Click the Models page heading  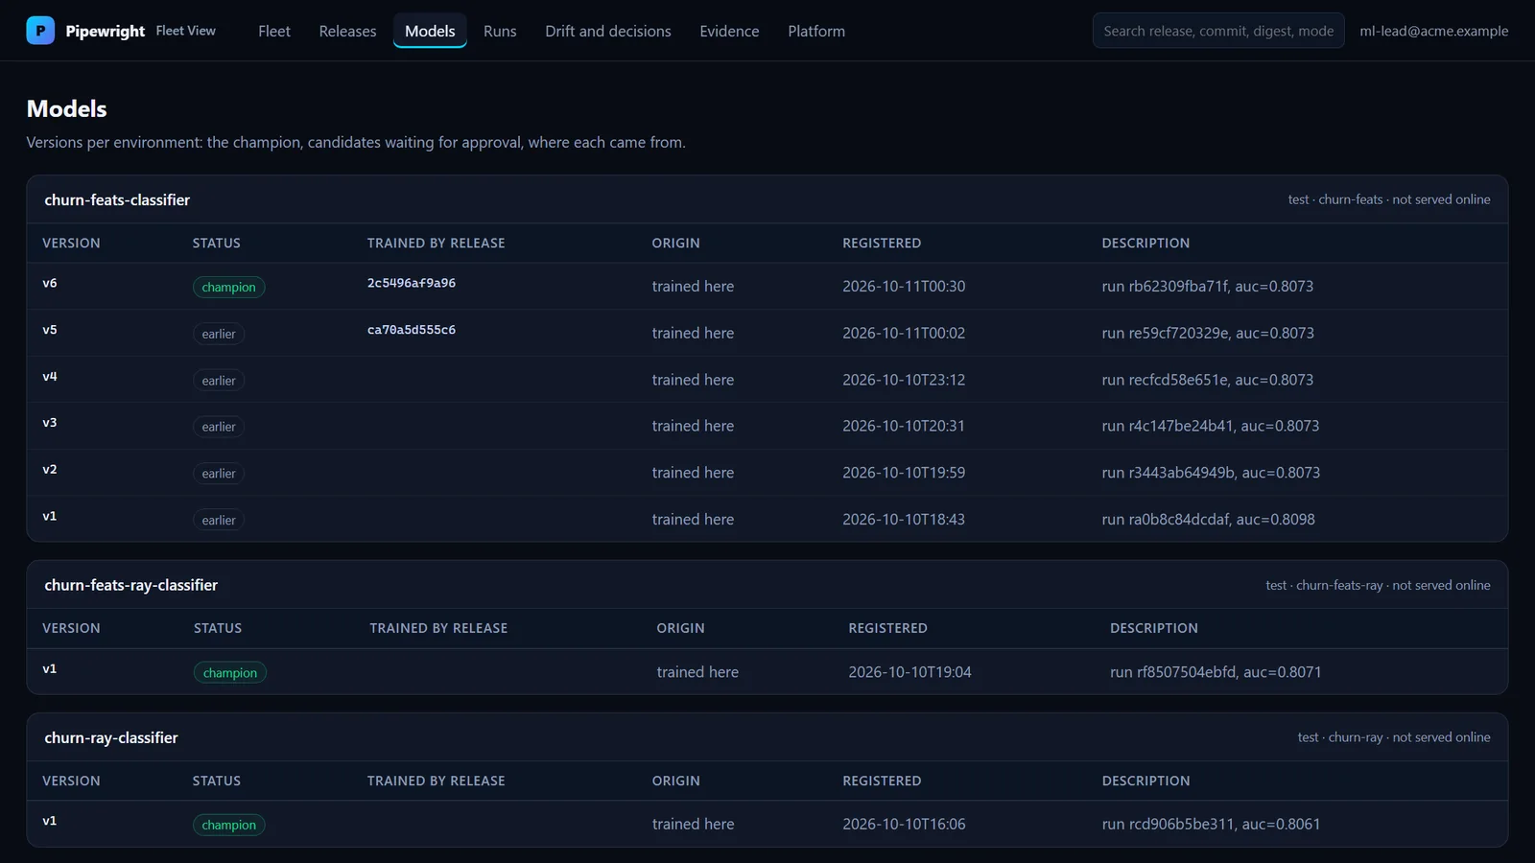point(67,108)
